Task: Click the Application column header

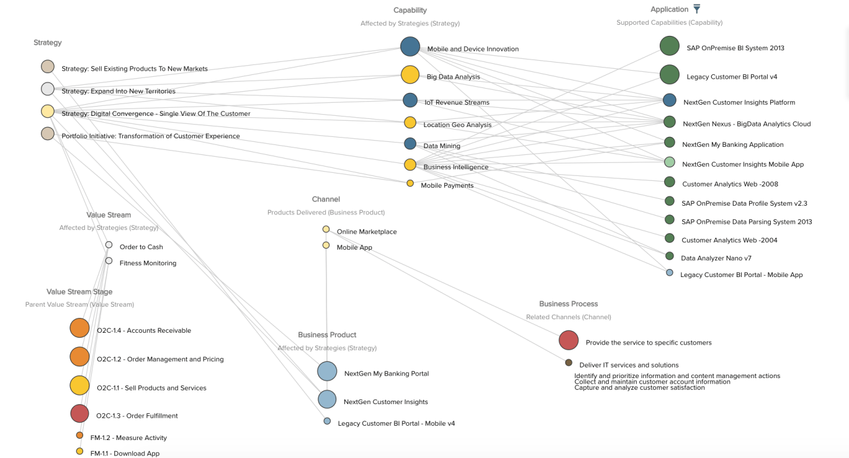Action: point(669,9)
